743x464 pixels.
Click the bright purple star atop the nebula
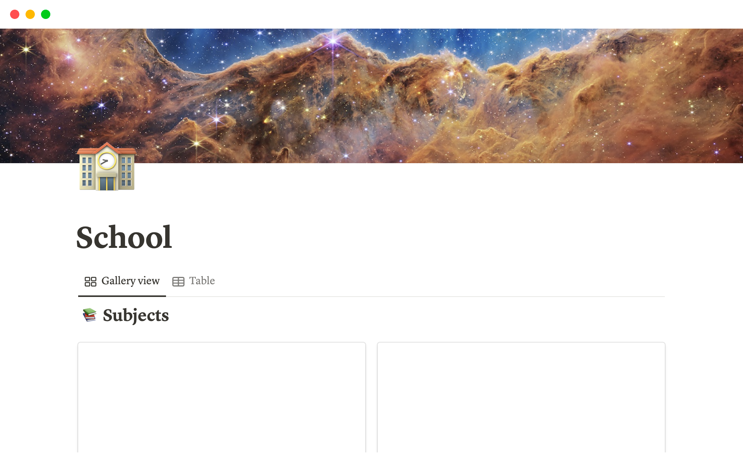tap(333, 40)
